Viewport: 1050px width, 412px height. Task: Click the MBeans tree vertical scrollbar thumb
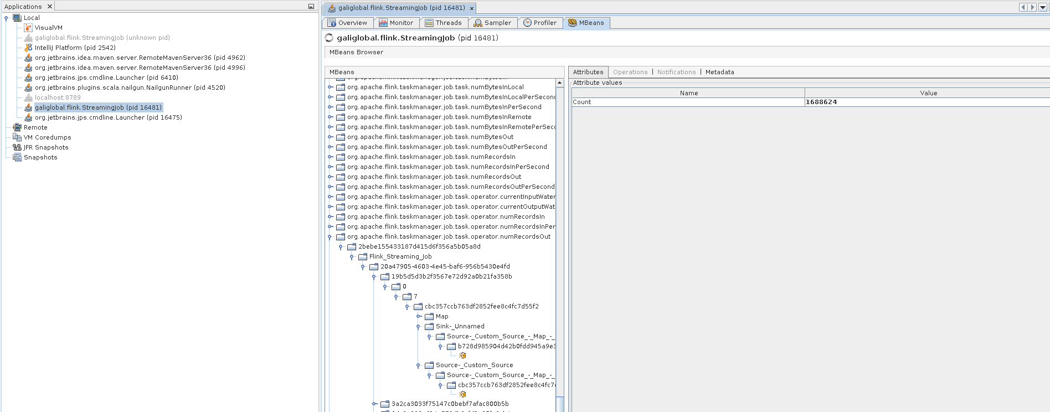click(x=560, y=404)
